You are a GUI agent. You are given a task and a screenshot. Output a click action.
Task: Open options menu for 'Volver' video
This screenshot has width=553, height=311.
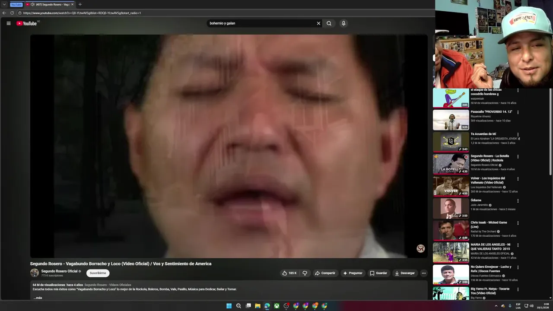pyautogui.click(x=518, y=179)
